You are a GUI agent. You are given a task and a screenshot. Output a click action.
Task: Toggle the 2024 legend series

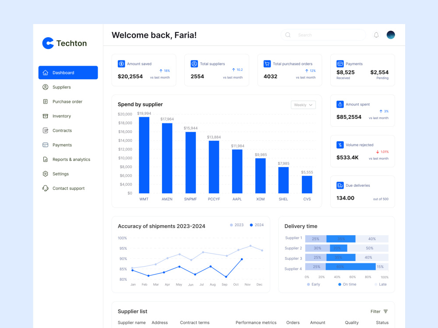[257, 225]
